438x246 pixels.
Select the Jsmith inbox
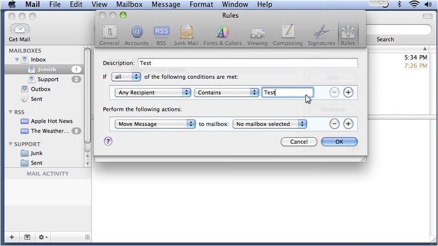(x=43, y=69)
